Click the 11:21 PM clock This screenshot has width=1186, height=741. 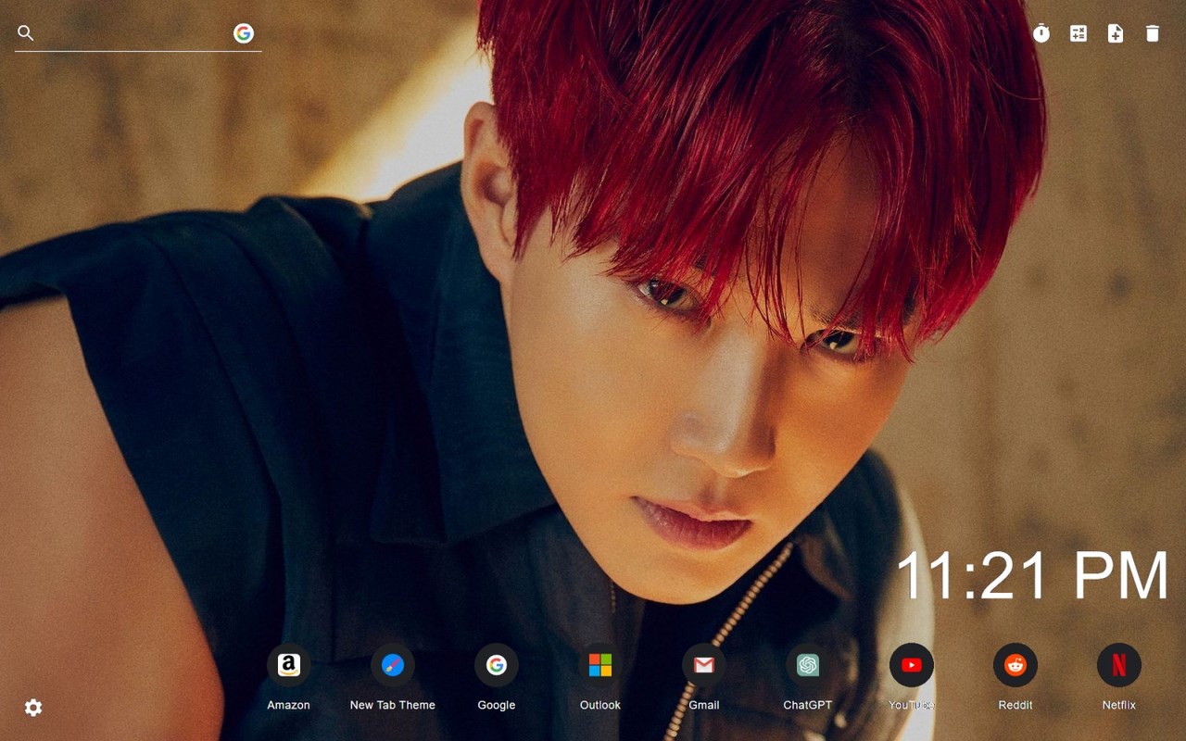coord(1032,575)
